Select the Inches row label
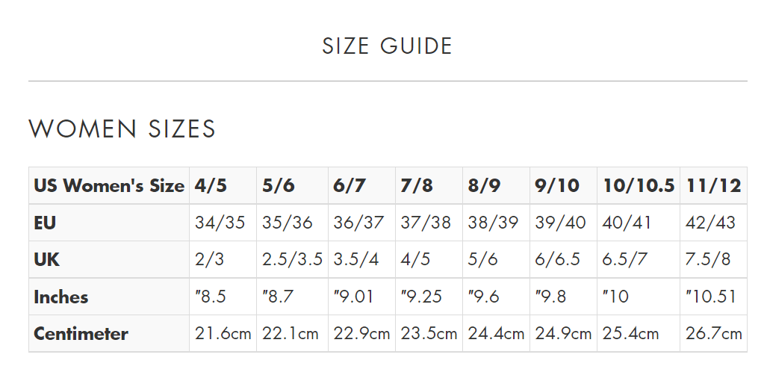The width and height of the screenshot is (767, 384). pyautogui.click(x=61, y=297)
